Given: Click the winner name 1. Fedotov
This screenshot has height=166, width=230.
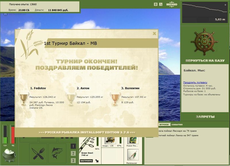Looking at the screenshot, I should click(38, 88).
